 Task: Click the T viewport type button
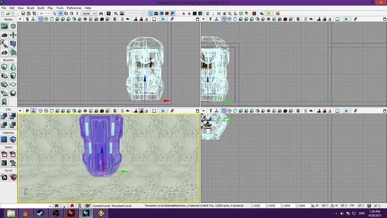[x=210, y=111]
